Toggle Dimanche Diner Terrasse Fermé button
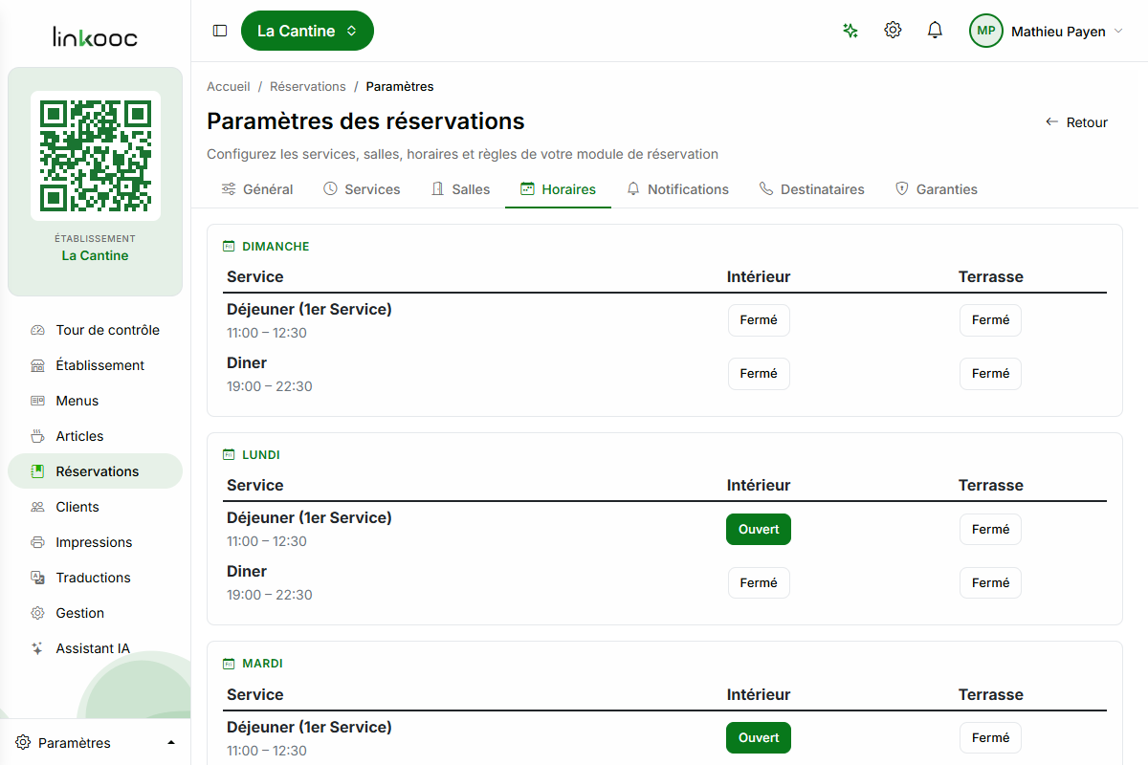1148x765 pixels. (x=990, y=374)
